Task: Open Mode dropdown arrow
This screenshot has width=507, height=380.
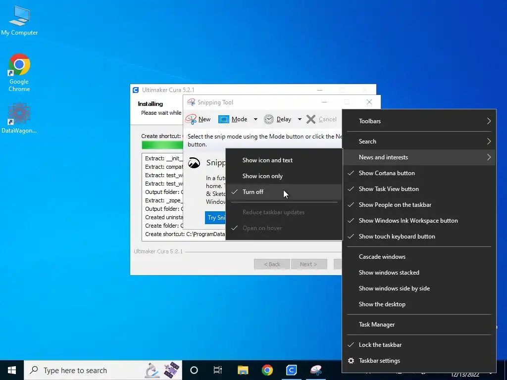Action: coord(255,119)
